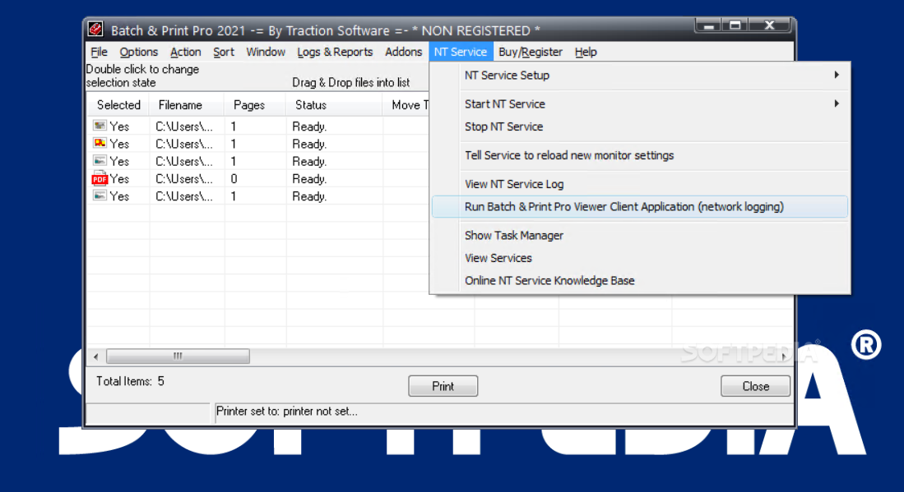Open the Logs & Reports menu

pyautogui.click(x=335, y=52)
